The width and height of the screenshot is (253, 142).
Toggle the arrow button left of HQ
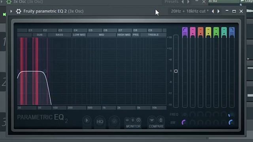coord(87,120)
